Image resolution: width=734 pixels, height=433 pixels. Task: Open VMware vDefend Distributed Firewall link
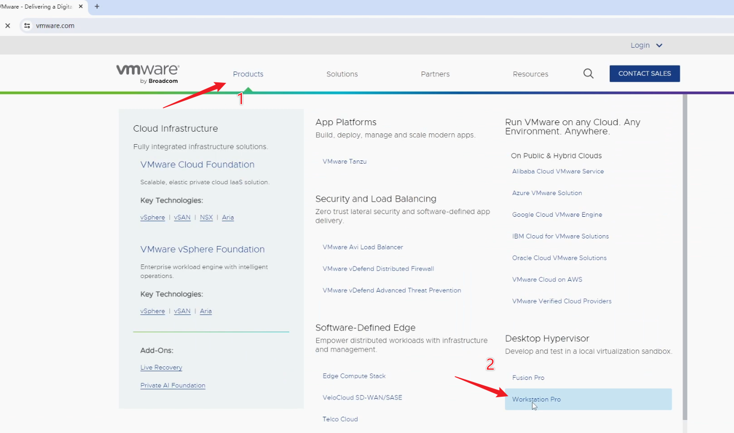coord(378,269)
